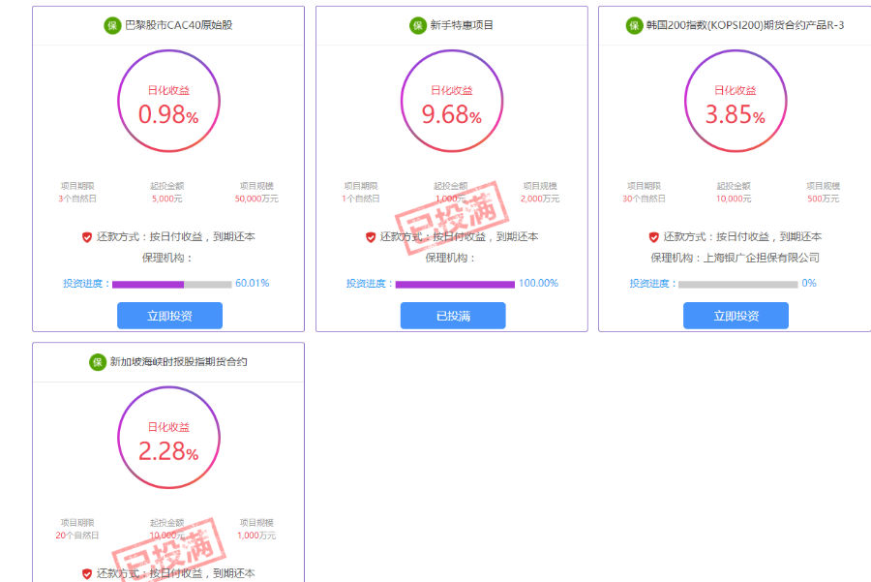871x582 pixels.
Task: Select the 30个自然日 project term value
Action: click(x=644, y=199)
